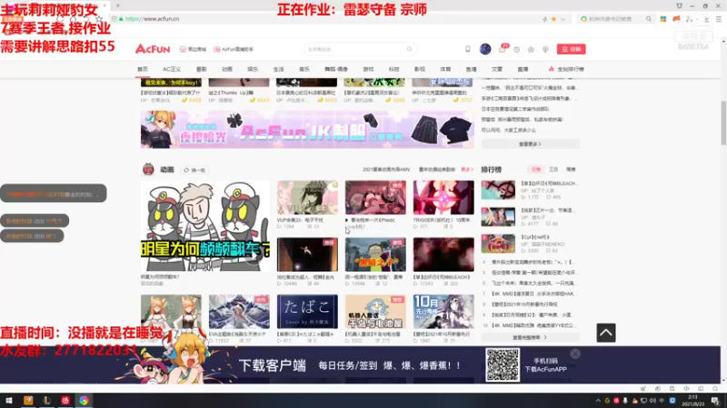Open the mobile phone app icon in header
Screen dimensions: 727x408
point(468,49)
